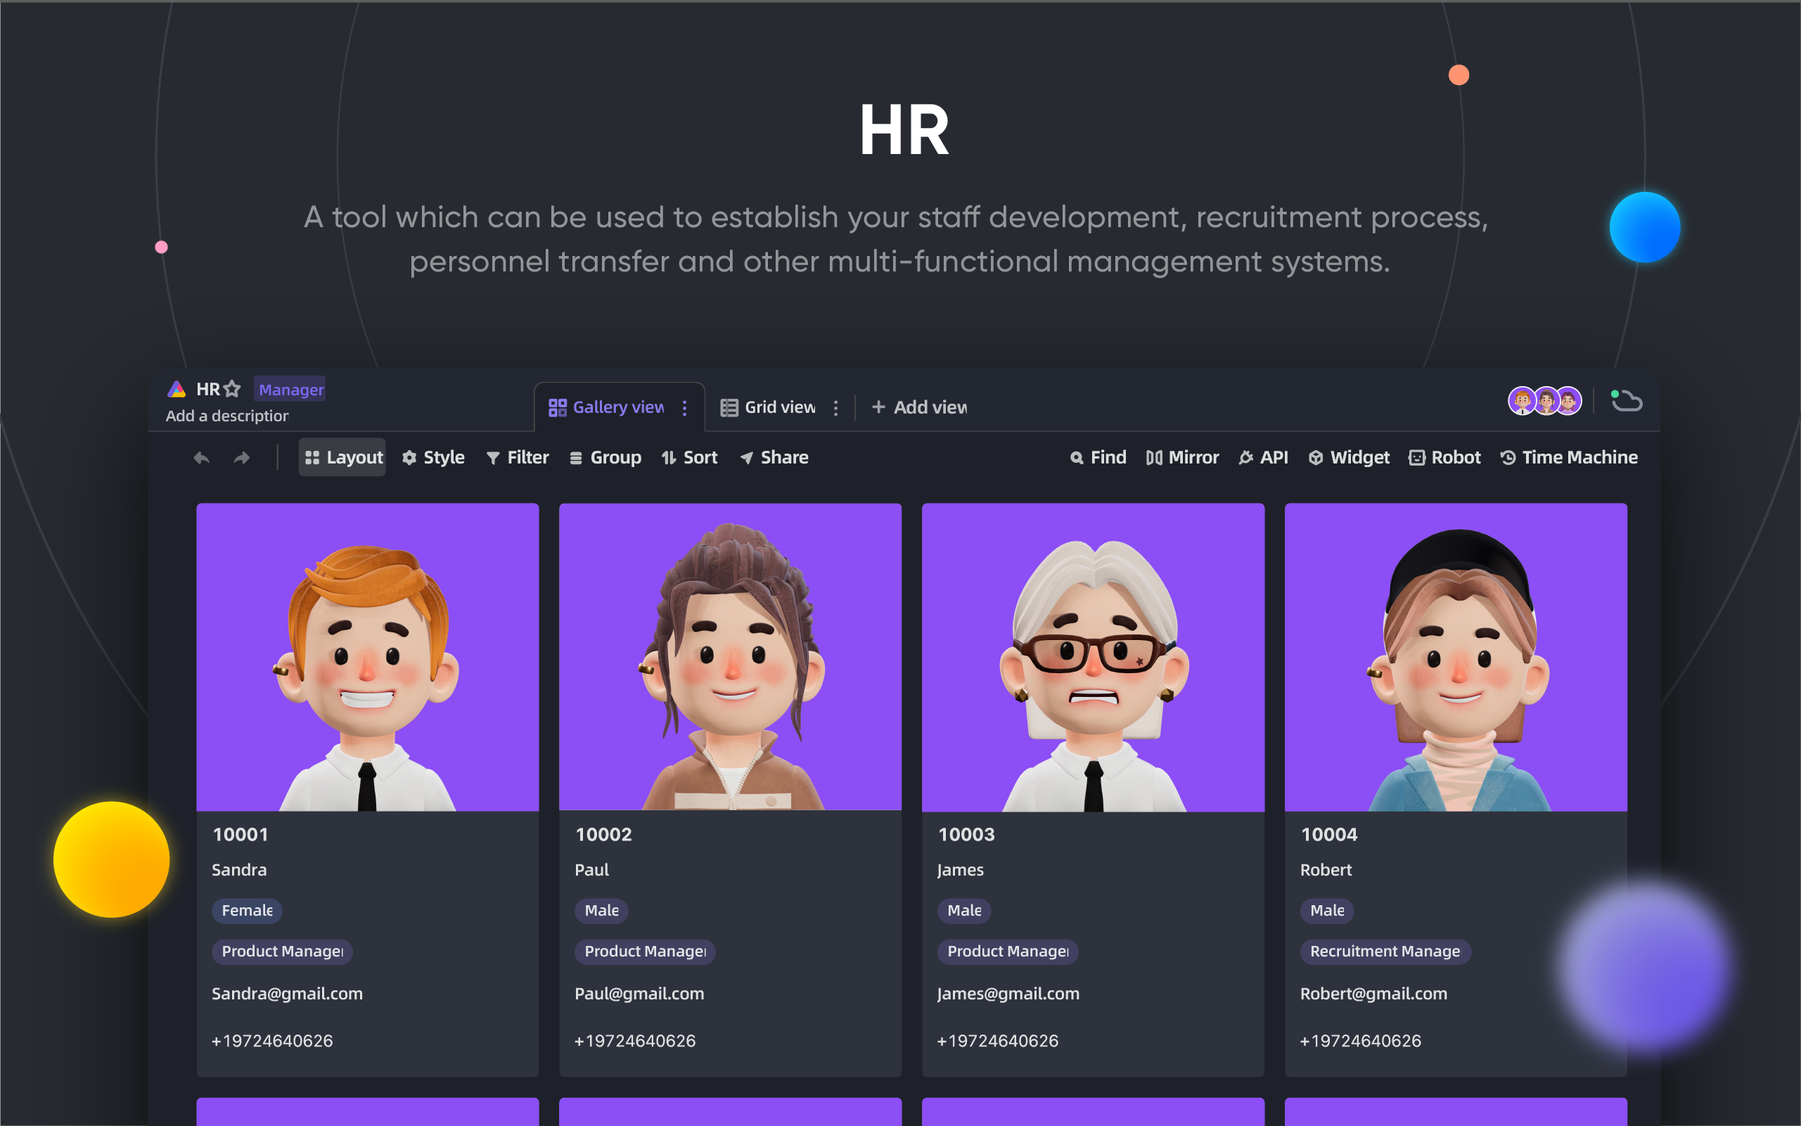Open the API panel
Screen dimensions: 1801x1126
coord(1263,457)
